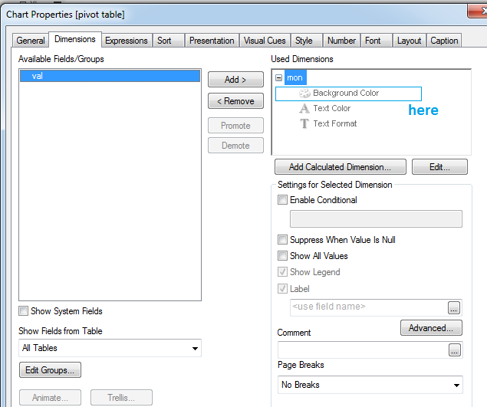Select the Background Color attribute row
The height and width of the screenshot is (407, 487).
[x=348, y=94]
